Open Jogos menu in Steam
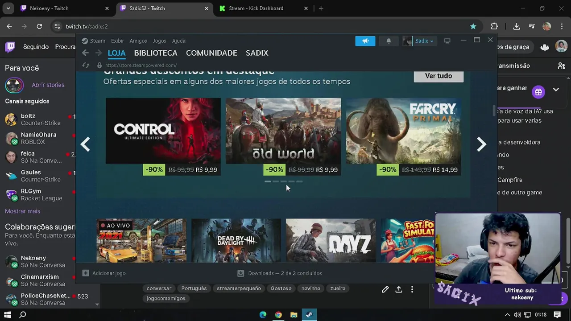Image resolution: width=571 pixels, height=321 pixels. click(x=159, y=41)
